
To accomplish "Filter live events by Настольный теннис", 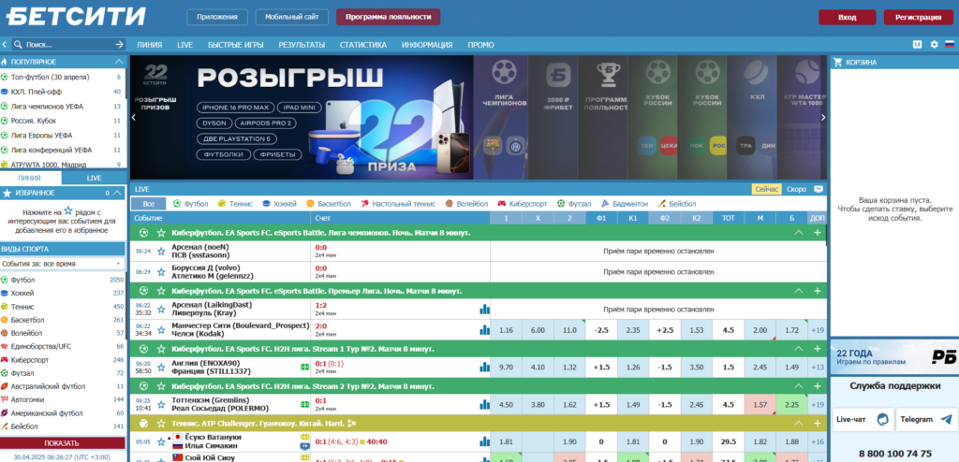I will tap(398, 204).
